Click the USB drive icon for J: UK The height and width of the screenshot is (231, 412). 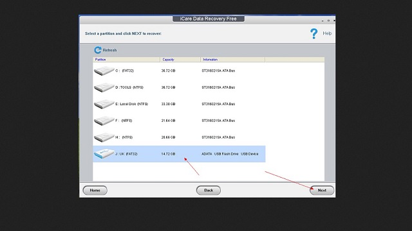pyautogui.click(x=104, y=154)
